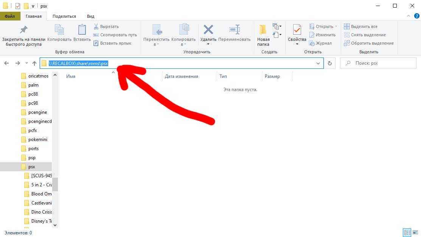
Task: Click the Copy icon in the clipboard group
Action: [59, 30]
